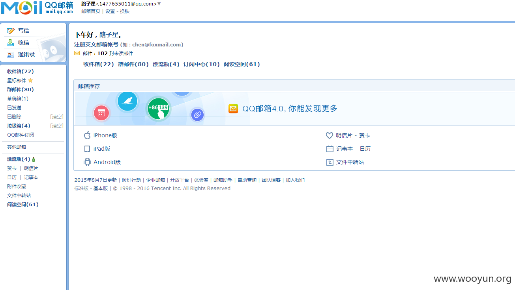
Task: Click the QQ Mail logo
Action: point(37,7)
